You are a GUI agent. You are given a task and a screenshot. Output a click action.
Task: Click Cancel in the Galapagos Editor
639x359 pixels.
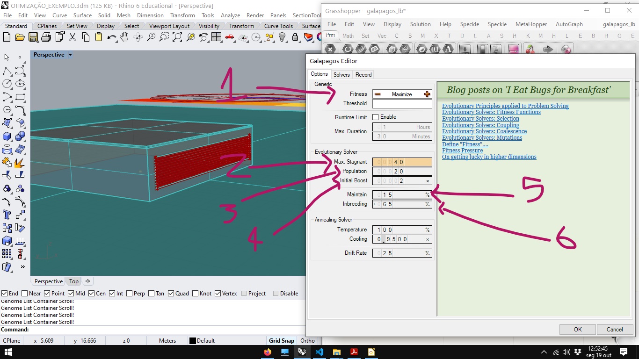pos(615,329)
